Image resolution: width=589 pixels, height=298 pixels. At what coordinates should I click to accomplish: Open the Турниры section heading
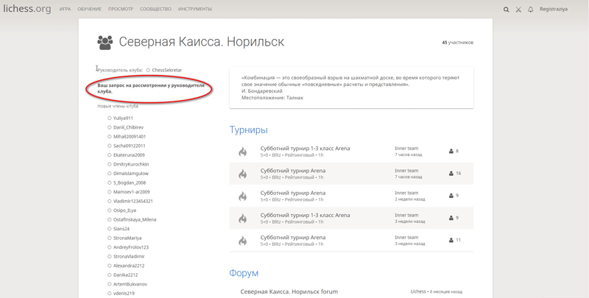click(248, 130)
